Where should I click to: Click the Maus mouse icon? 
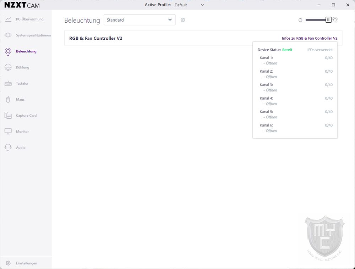click(x=8, y=100)
